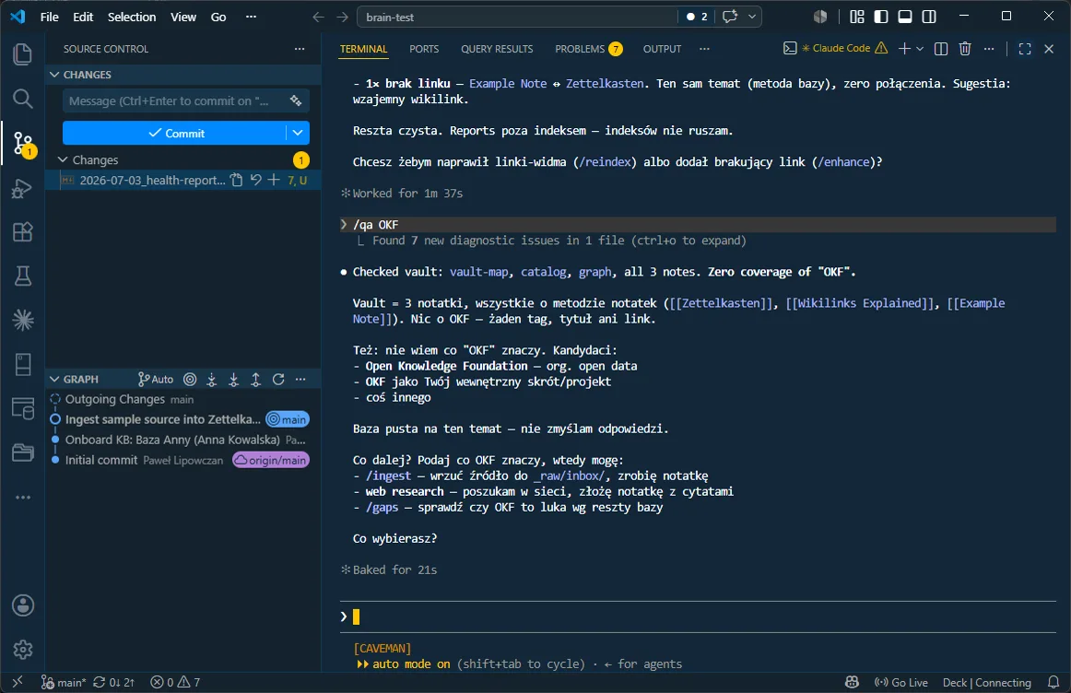The height and width of the screenshot is (693, 1071).
Task: Open the Commit button dropdown arrow
Action: [298, 133]
